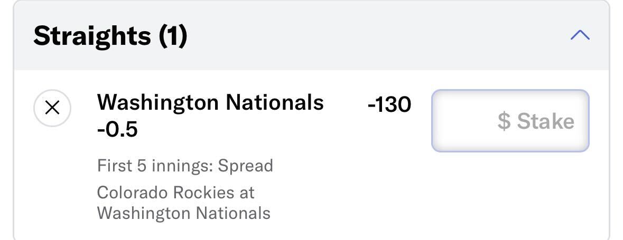623x240 pixels.
Task: Open the "First 5 innings: Spread" market label
Action: click(185, 166)
